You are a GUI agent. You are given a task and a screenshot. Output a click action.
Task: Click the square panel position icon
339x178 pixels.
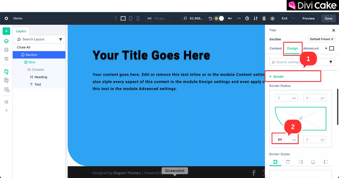[x=332, y=48]
